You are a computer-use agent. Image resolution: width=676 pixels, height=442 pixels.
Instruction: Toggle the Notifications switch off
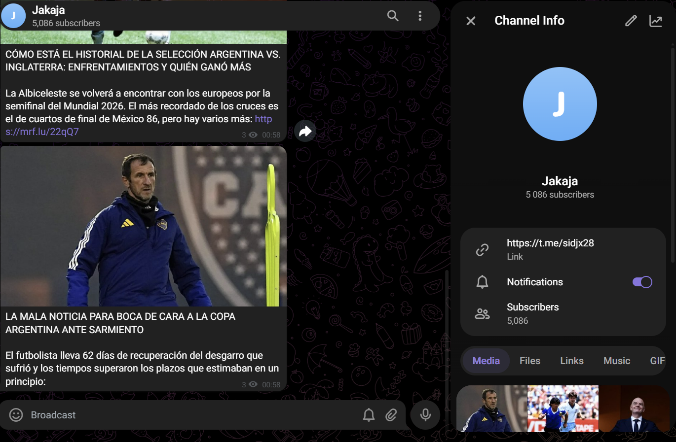point(642,282)
